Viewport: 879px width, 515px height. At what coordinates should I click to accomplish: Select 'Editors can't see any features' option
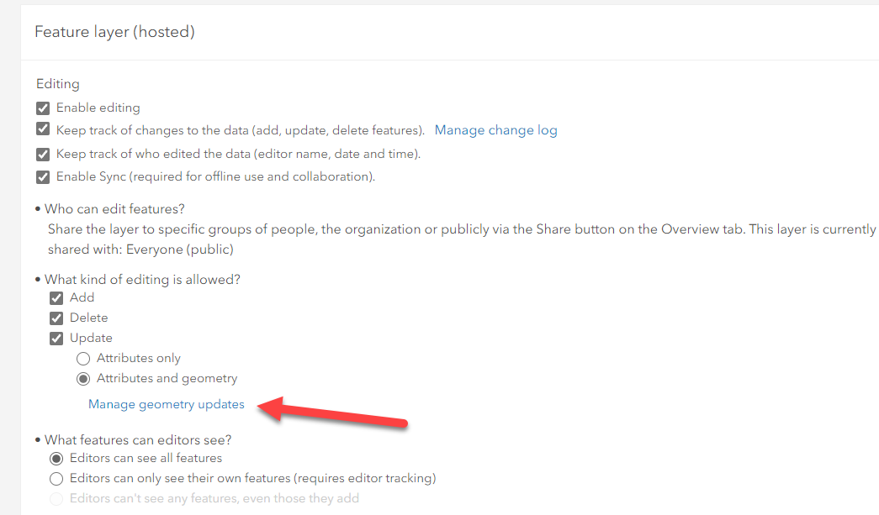pyautogui.click(x=56, y=498)
